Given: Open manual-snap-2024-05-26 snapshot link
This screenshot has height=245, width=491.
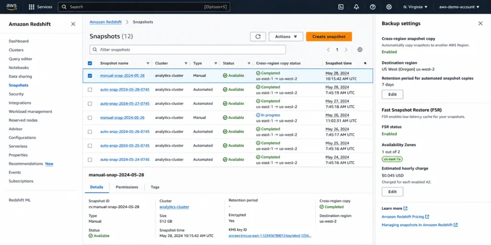Looking at the screenshot, I should [122, 118].
